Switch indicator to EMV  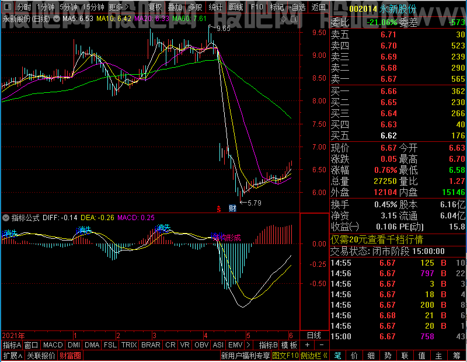[235, 345]
